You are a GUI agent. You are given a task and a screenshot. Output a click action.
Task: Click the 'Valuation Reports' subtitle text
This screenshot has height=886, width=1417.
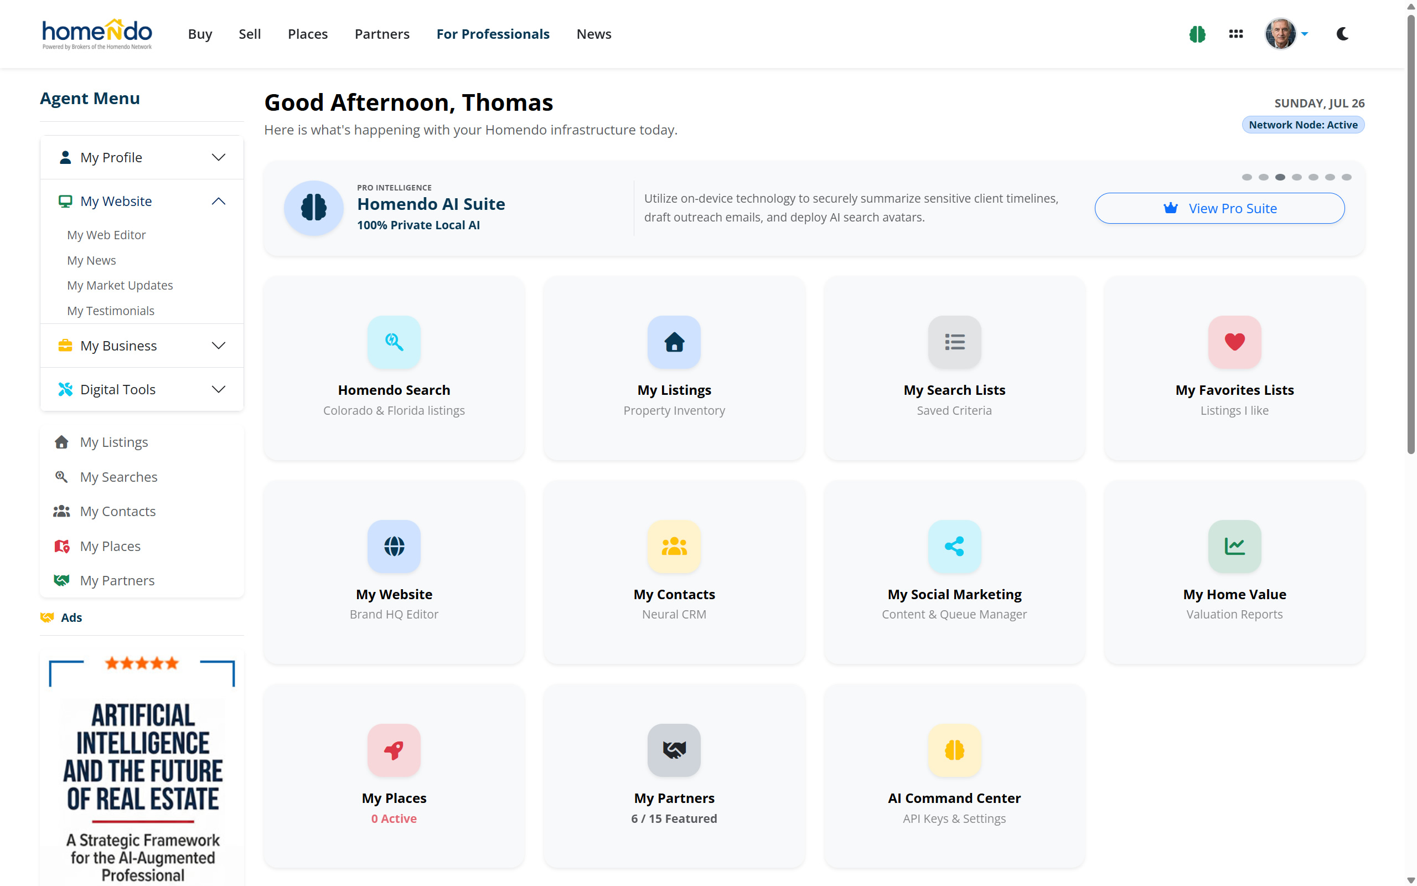1234,614
